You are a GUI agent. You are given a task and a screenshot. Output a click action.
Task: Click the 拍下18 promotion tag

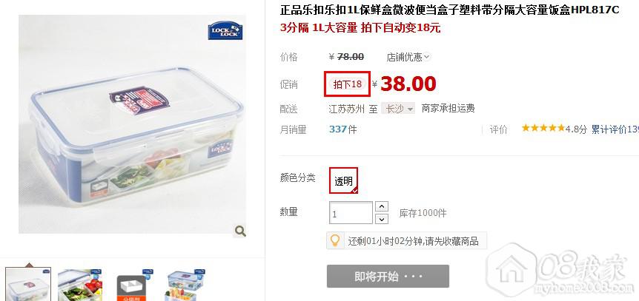347,84
